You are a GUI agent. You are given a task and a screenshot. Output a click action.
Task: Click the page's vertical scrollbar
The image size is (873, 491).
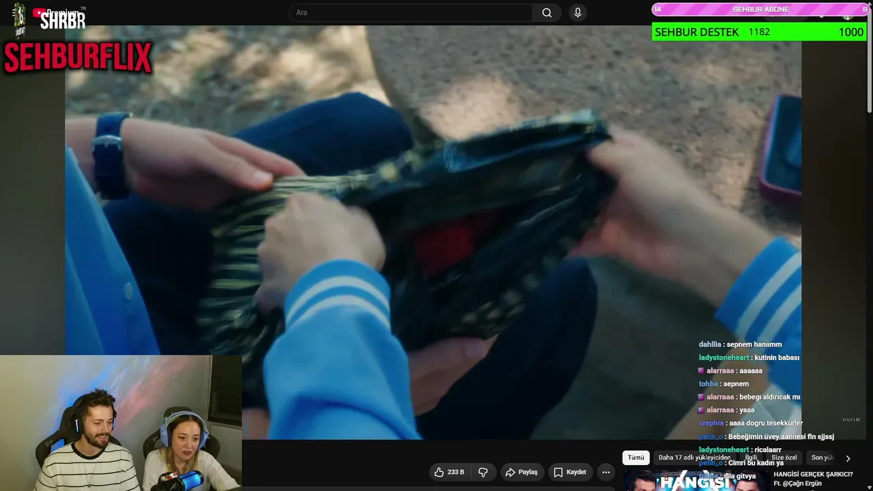pos(869,68)
